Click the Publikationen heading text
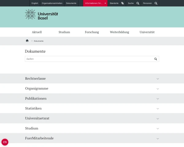184x147 pixels. click(36, 99)
